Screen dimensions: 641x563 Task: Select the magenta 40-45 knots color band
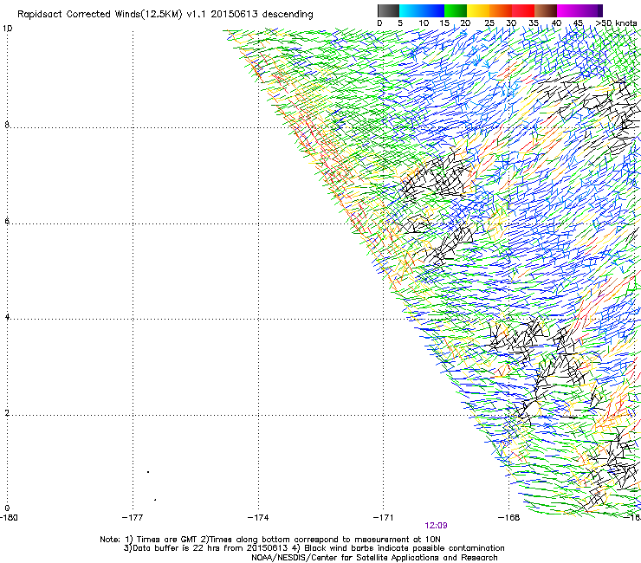(568, 10)
